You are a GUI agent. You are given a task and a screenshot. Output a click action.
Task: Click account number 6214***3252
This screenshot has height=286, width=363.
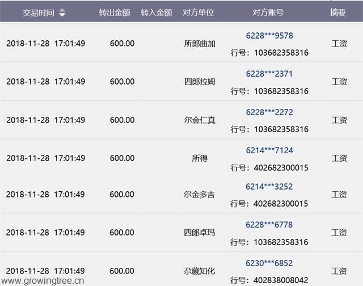coord(269,187)
